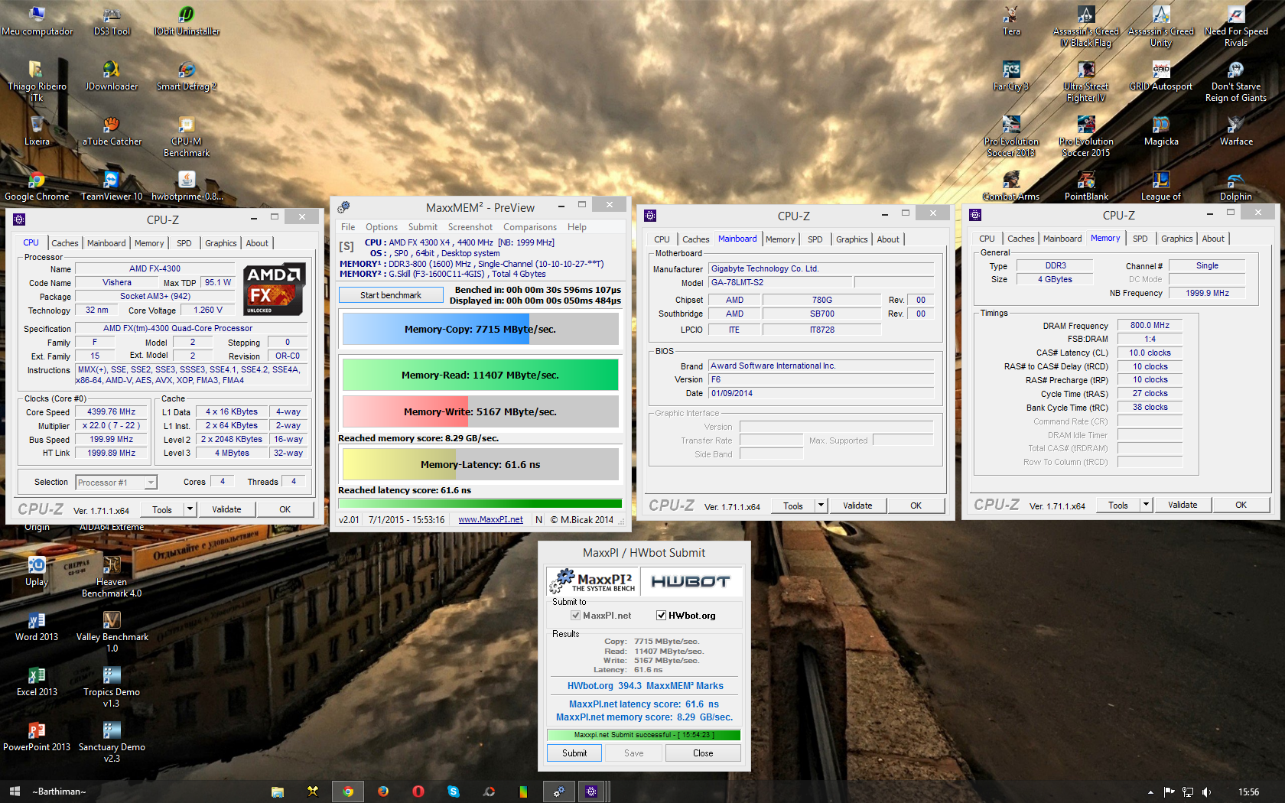Open the Windows Start button
This screenshot has width=1285, height=803.
pos(15,792)
